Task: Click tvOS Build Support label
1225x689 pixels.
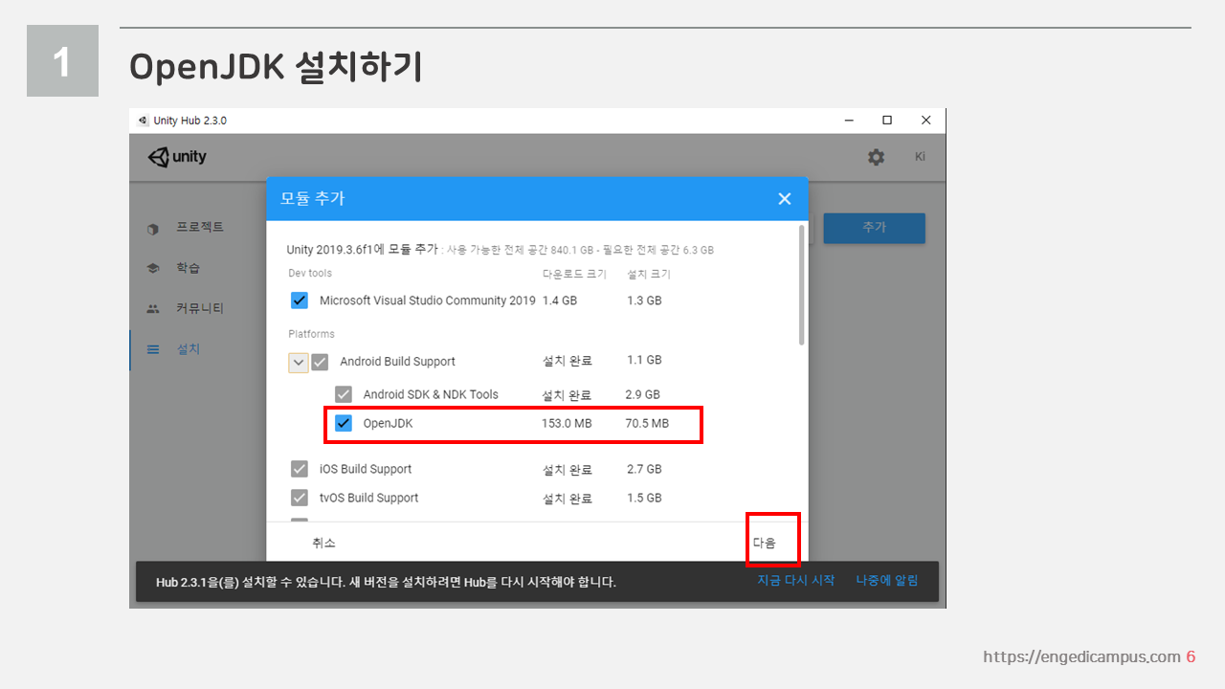Action: [369, 498]
